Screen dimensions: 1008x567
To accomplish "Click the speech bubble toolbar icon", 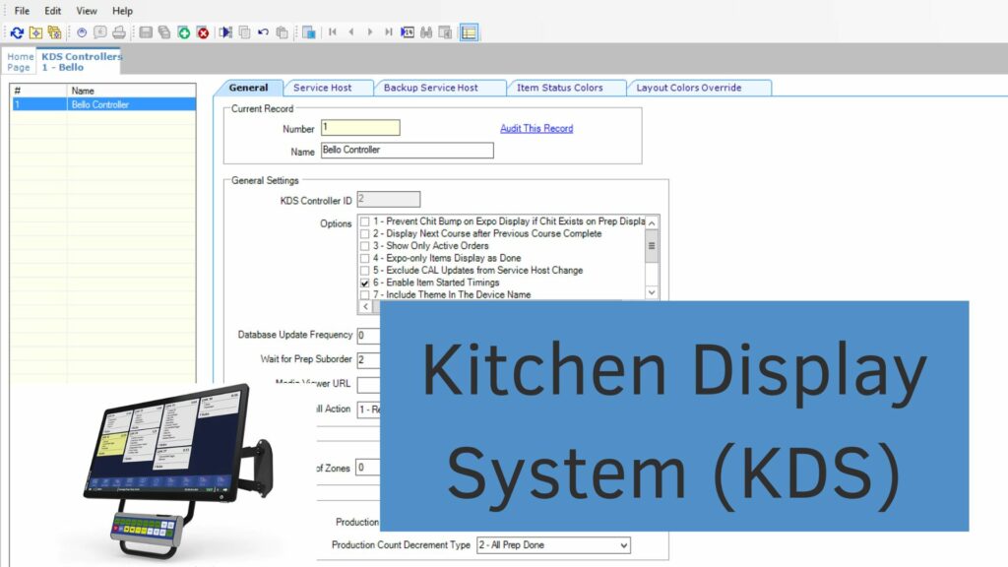I will coord(100,32).
